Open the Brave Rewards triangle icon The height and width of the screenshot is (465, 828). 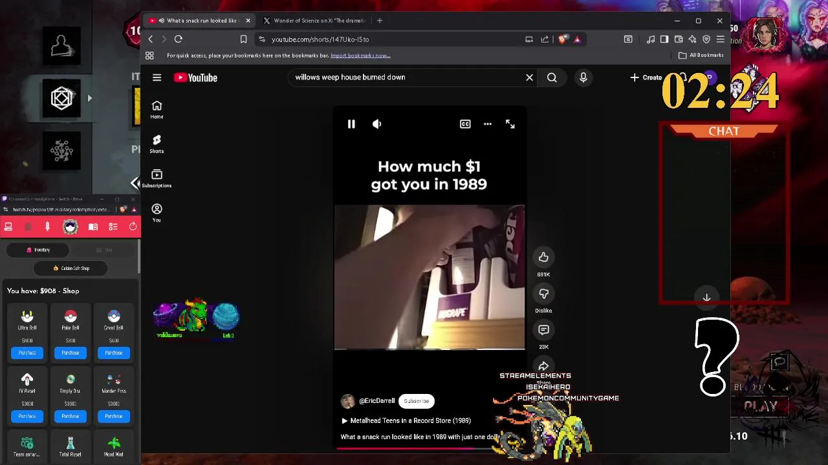(577, 39)
